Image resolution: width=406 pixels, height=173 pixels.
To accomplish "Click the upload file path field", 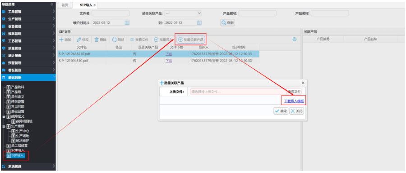I will 238,92.
